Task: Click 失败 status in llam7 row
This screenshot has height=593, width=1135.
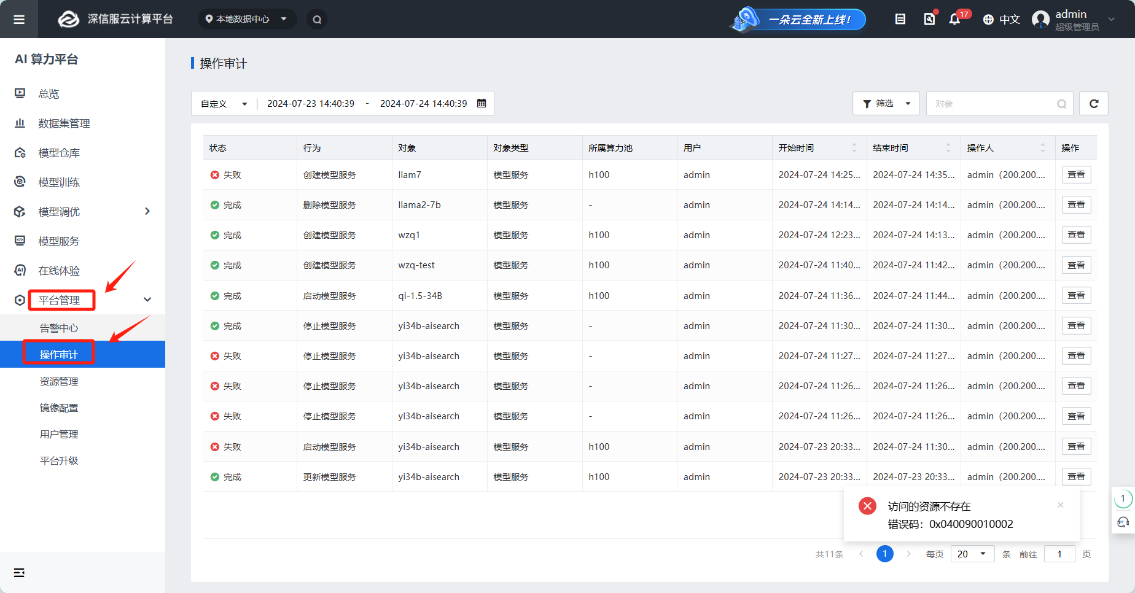Action: pos(225,175)
